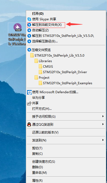Screen dimensions: 107x183
Task: Choose 使用 Skype 共享
Action: [44, 19]
